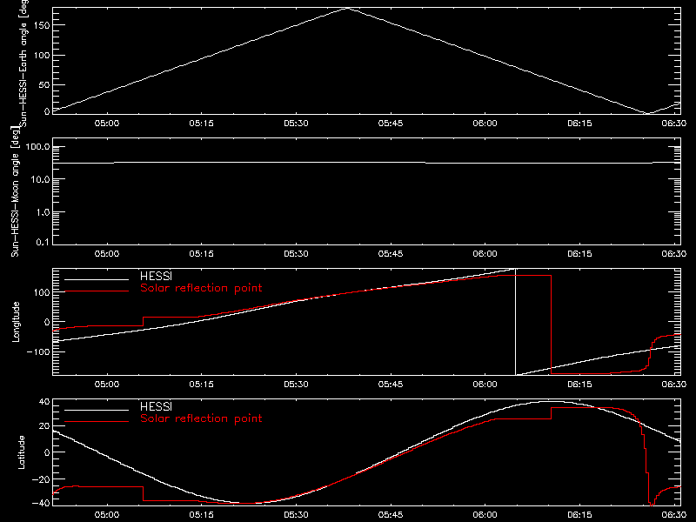
Task: Click the 0.1 tick label on Moon angle plot
Action: (43, 242)
